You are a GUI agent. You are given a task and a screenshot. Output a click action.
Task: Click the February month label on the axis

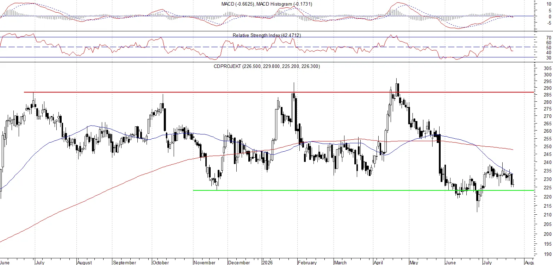click(307, 263)
